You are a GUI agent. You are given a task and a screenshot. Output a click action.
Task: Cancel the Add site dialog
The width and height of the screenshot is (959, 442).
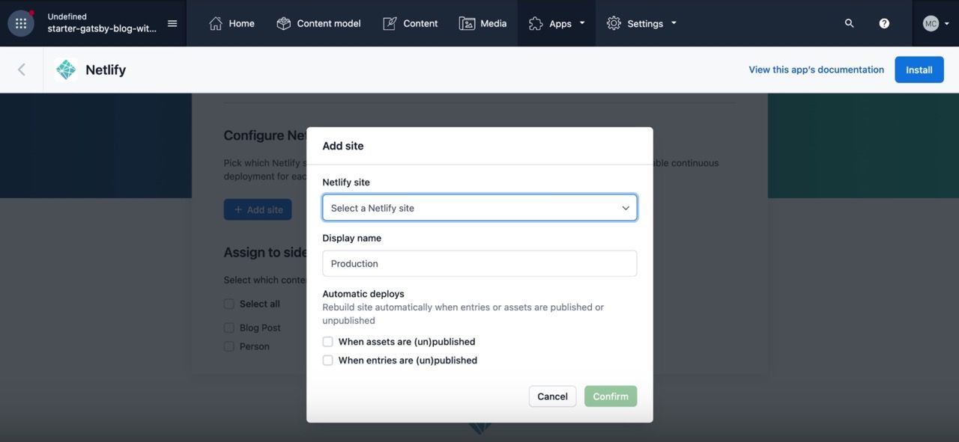[x=552, y=396]
